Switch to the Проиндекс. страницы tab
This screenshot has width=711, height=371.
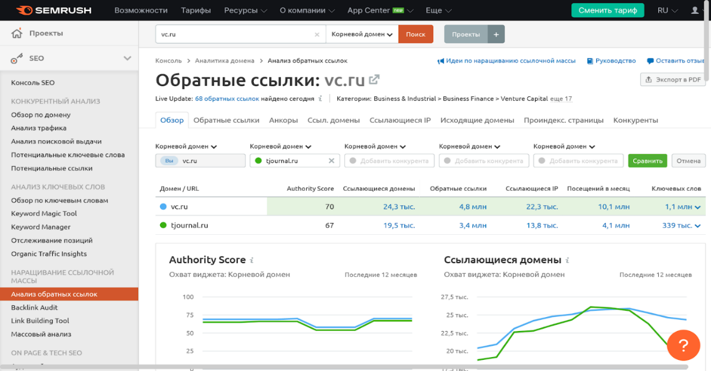[563, 120]
